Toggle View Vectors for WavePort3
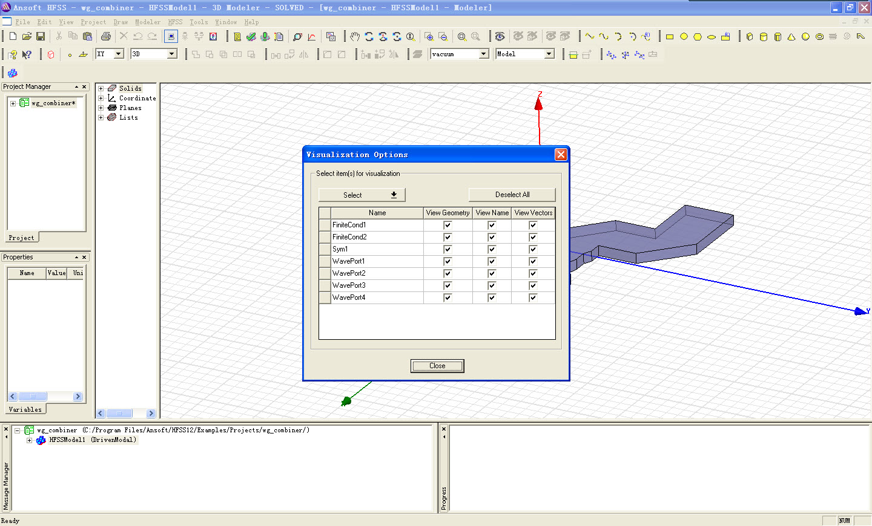The image size is (872, 526). pyautogui.click(x=533, y=285)
